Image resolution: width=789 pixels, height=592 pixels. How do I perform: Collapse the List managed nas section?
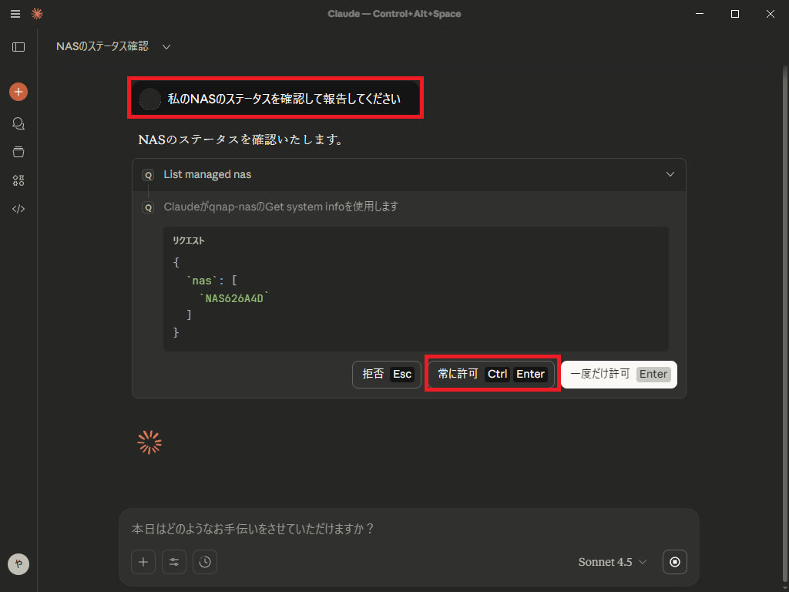coord(670,175)
